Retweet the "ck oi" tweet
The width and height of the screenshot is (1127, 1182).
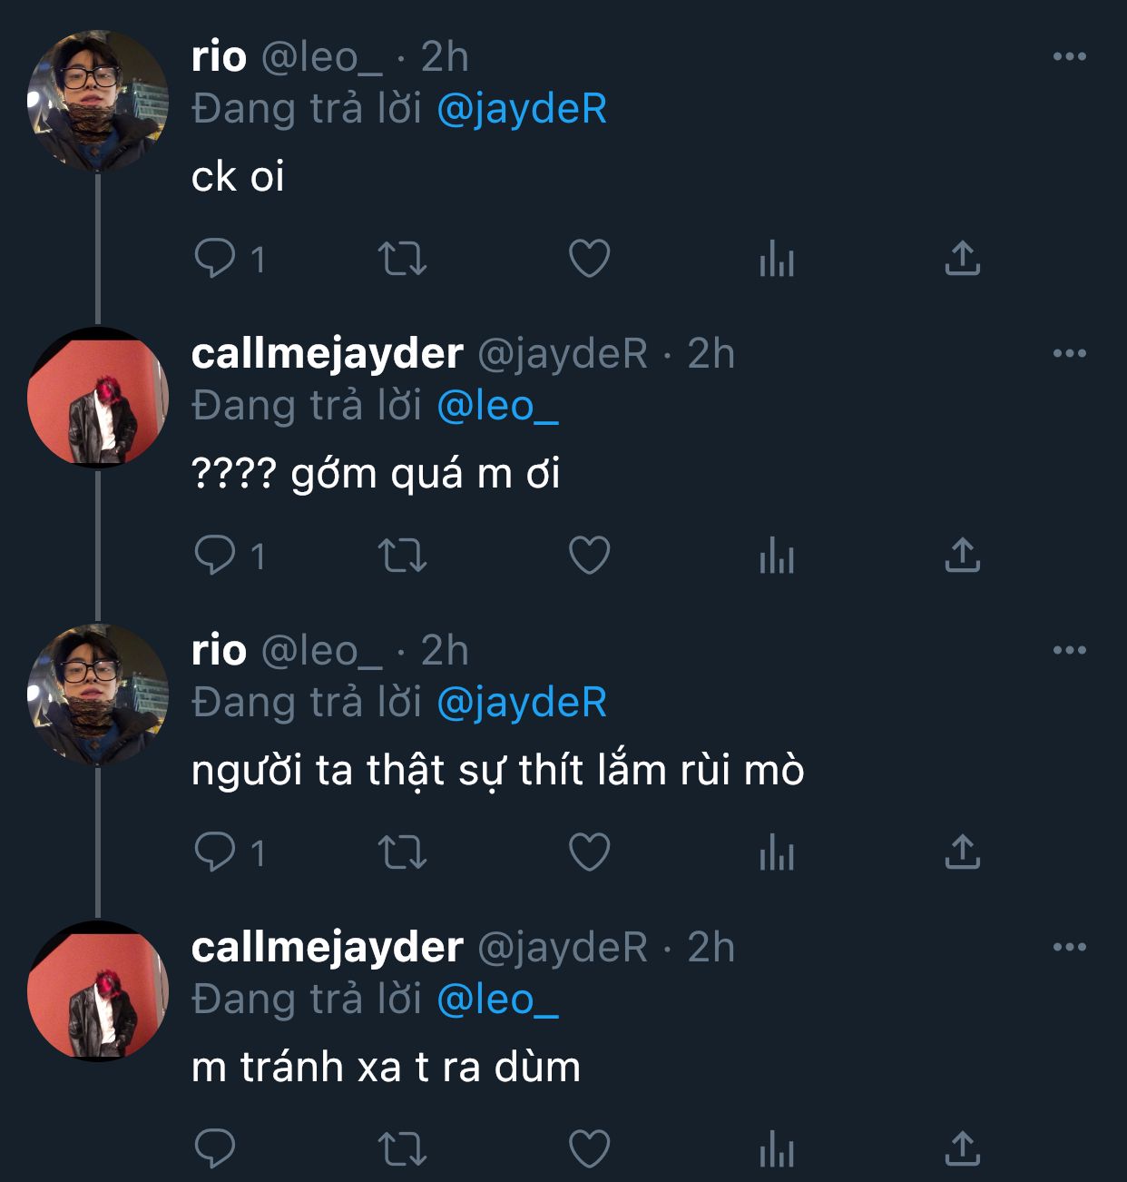402,259
